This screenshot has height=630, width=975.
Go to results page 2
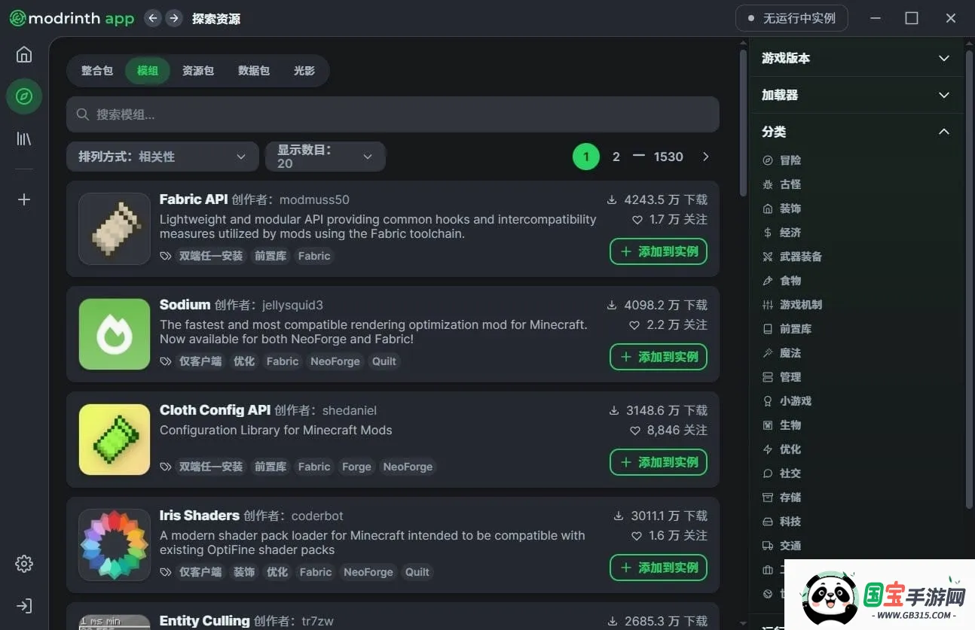(616, 157)
